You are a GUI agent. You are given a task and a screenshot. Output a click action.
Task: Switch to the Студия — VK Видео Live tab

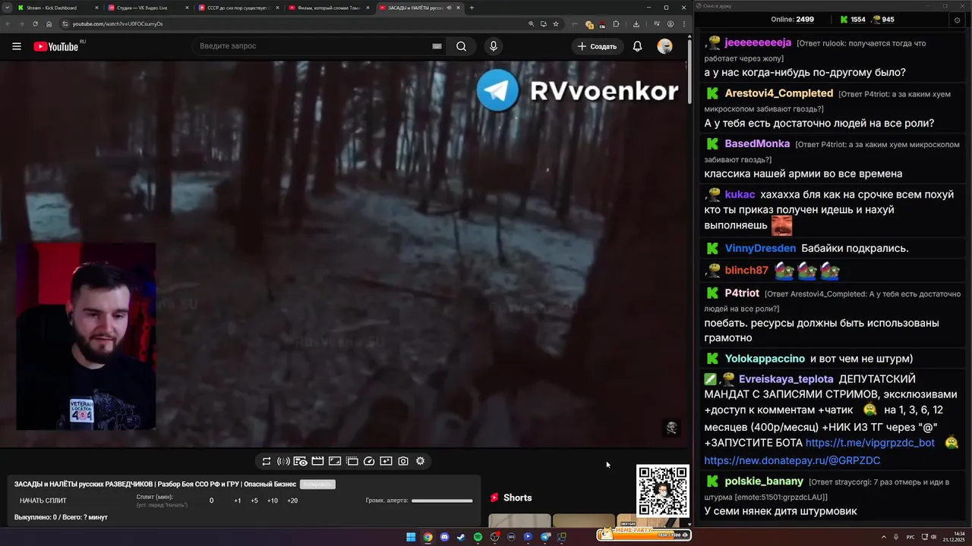(147, 8)
